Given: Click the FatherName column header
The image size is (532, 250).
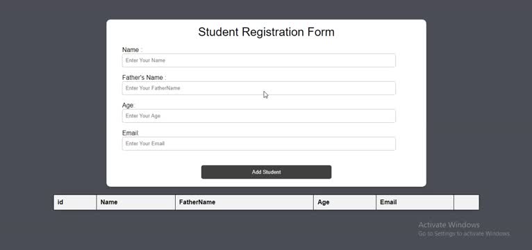Looking at the screenshot, I should pyautogui.click(x=244, y=202).
